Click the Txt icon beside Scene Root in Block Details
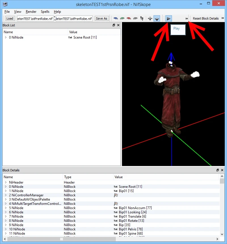Image resolution: width=227 pixels, height=244 pixels. [x=115, y=187]
